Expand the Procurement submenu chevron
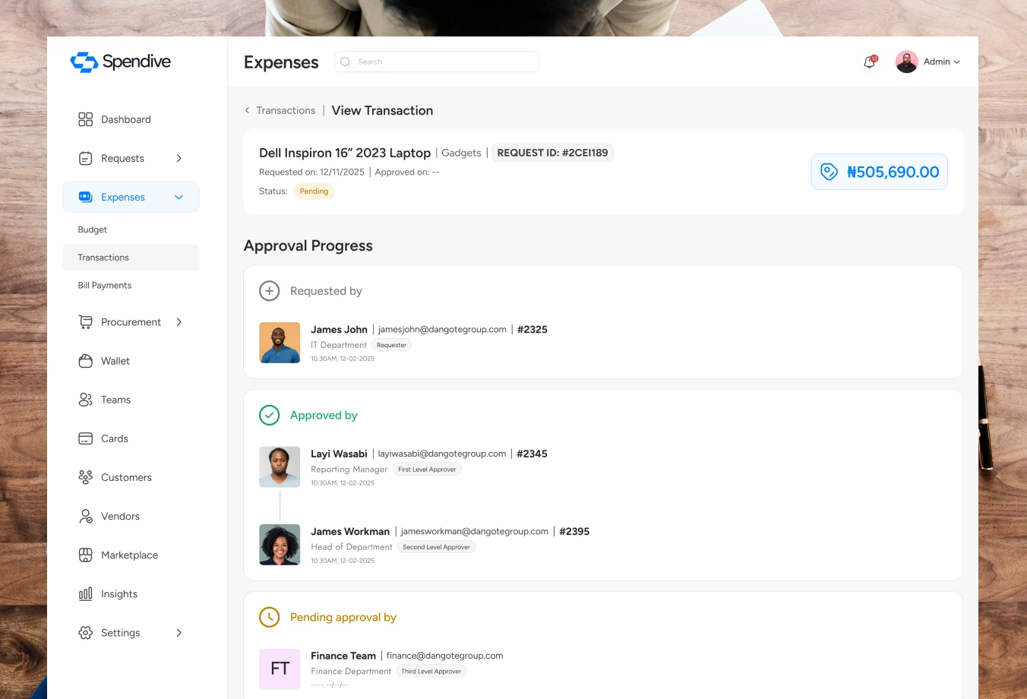This screenshot has height=699, width=1027. click(x=179, y=322)
